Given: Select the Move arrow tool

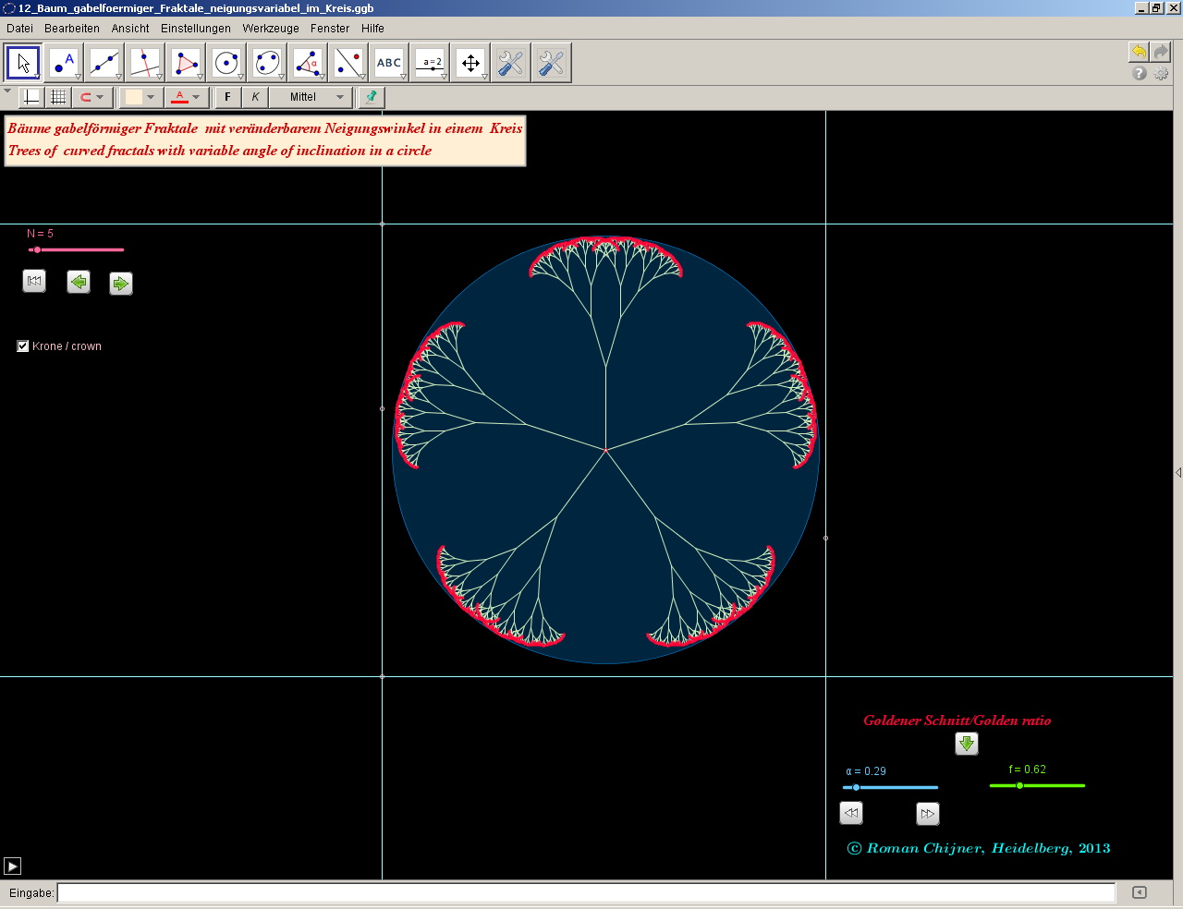Looking at the screenshot, I should [24, 63].
